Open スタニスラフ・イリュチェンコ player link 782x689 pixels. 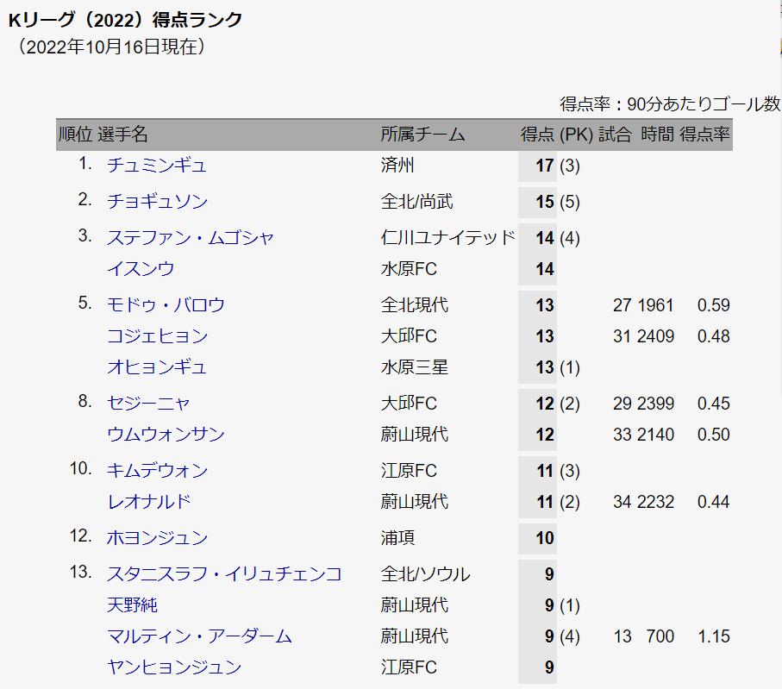click(x=224, y=574)
